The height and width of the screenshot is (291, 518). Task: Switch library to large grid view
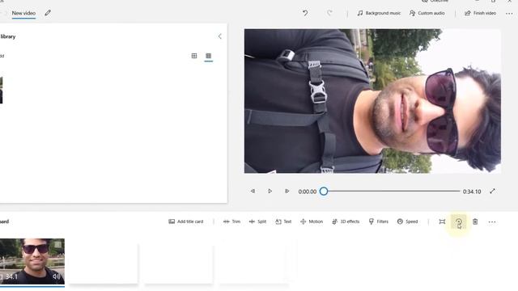click(x=194, y=56)
